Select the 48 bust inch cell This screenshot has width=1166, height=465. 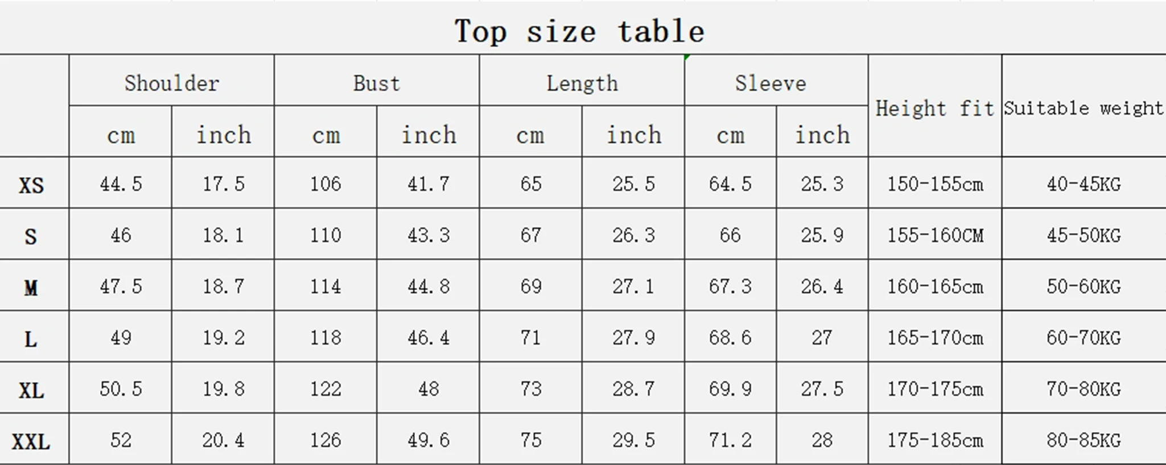click(x=428, y=388)
